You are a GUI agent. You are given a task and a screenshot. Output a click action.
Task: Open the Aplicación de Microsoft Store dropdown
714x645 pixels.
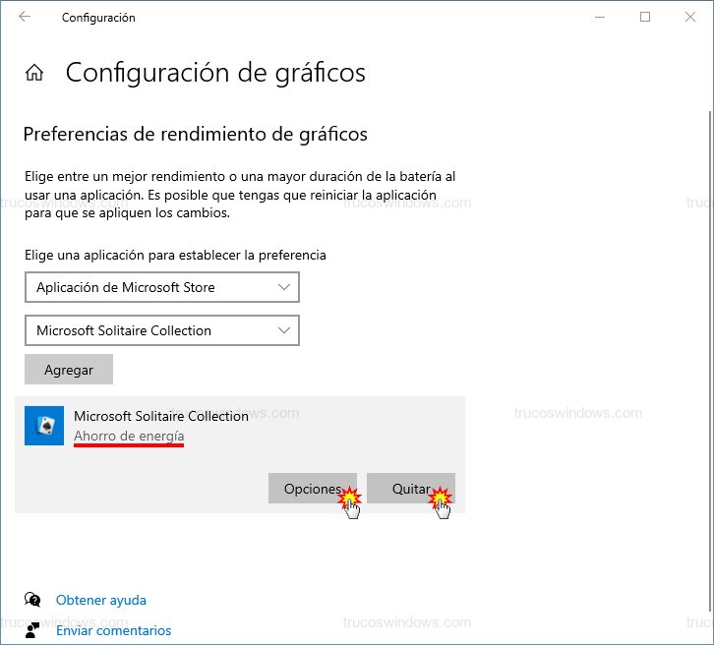point(162,287)
